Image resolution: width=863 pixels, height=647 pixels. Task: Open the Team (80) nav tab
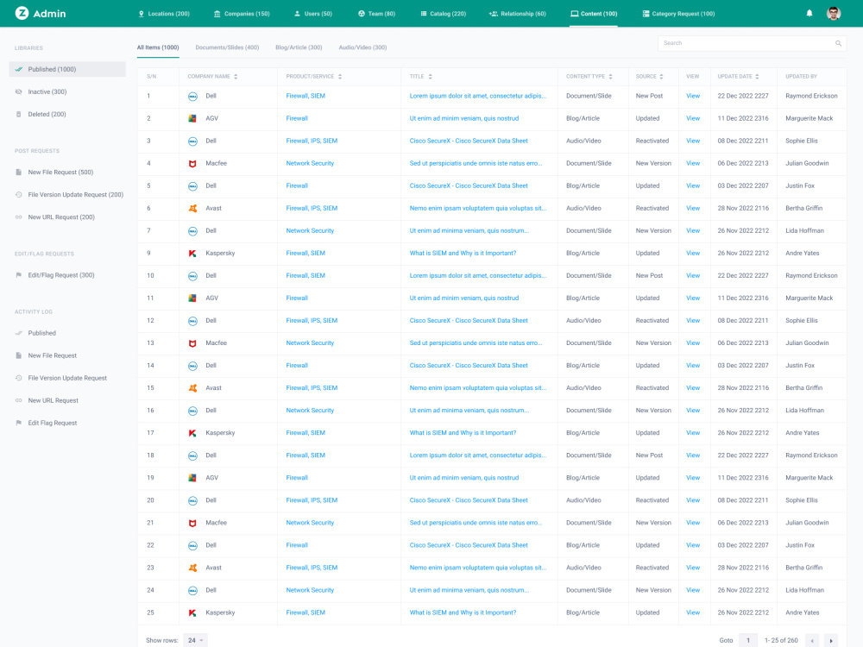point(377,14)
